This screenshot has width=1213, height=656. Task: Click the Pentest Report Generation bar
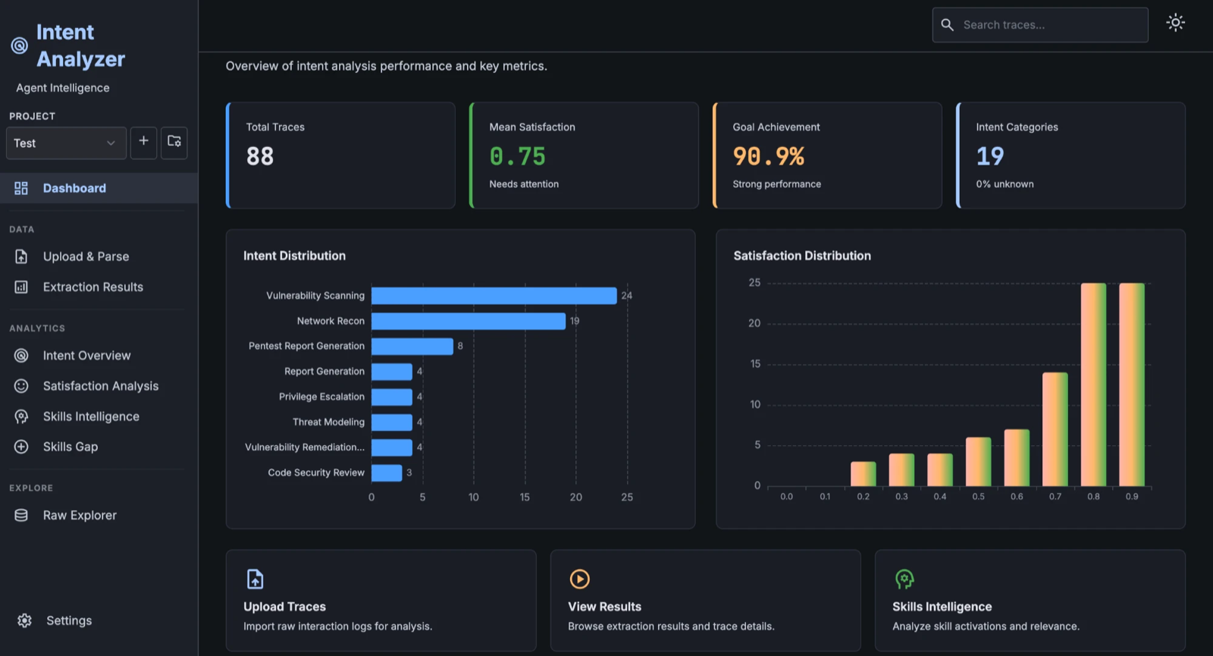point(412,347)
